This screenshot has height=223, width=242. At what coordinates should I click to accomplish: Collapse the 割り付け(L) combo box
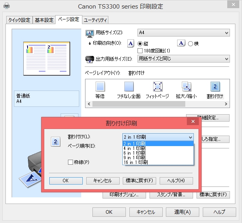[x=158, y=137]
